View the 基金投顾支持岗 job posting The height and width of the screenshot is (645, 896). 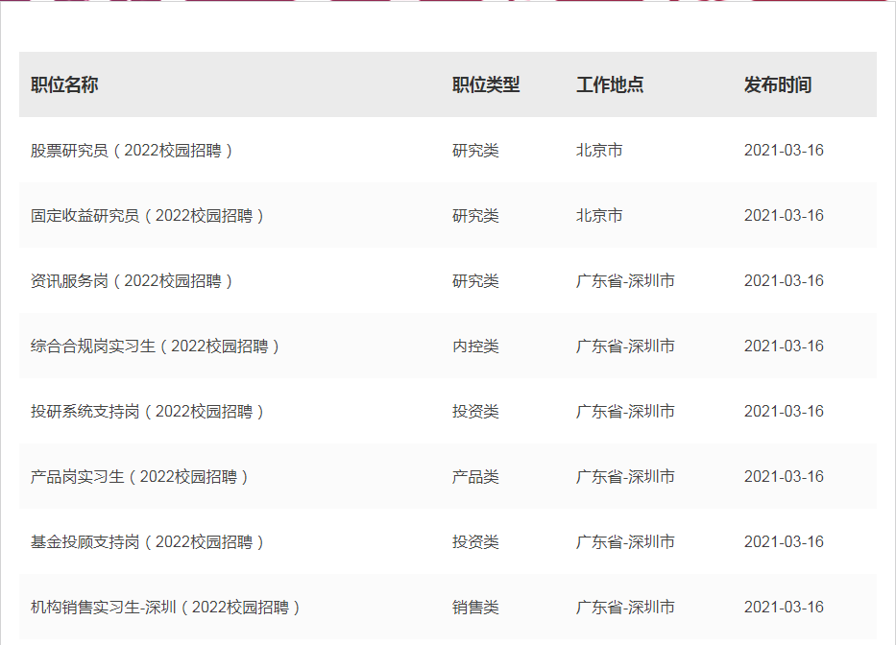coord(148,542)
